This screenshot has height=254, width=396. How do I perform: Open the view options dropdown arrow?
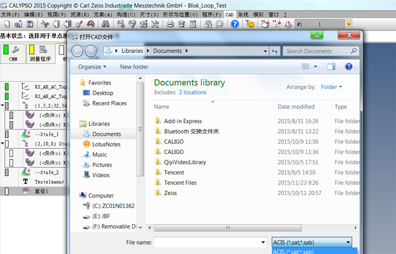click(x=316, y=66)
